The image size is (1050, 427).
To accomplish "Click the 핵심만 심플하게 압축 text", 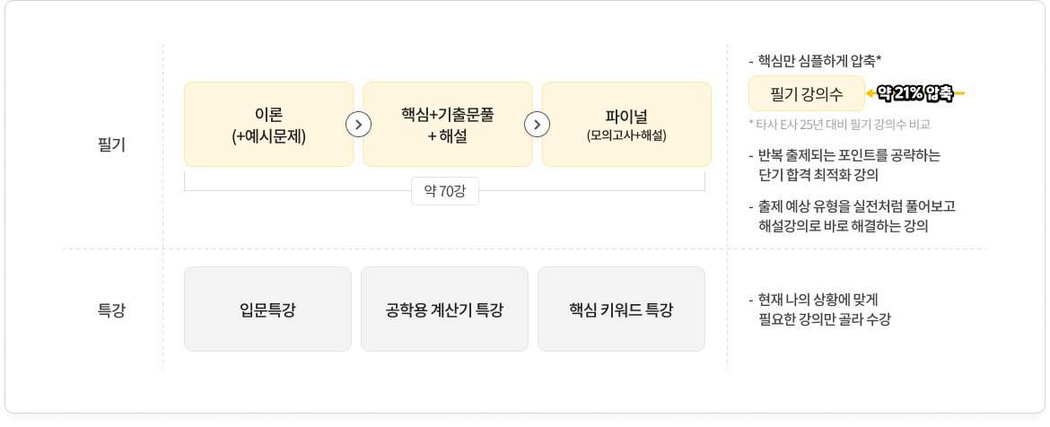I will [819, 61].
